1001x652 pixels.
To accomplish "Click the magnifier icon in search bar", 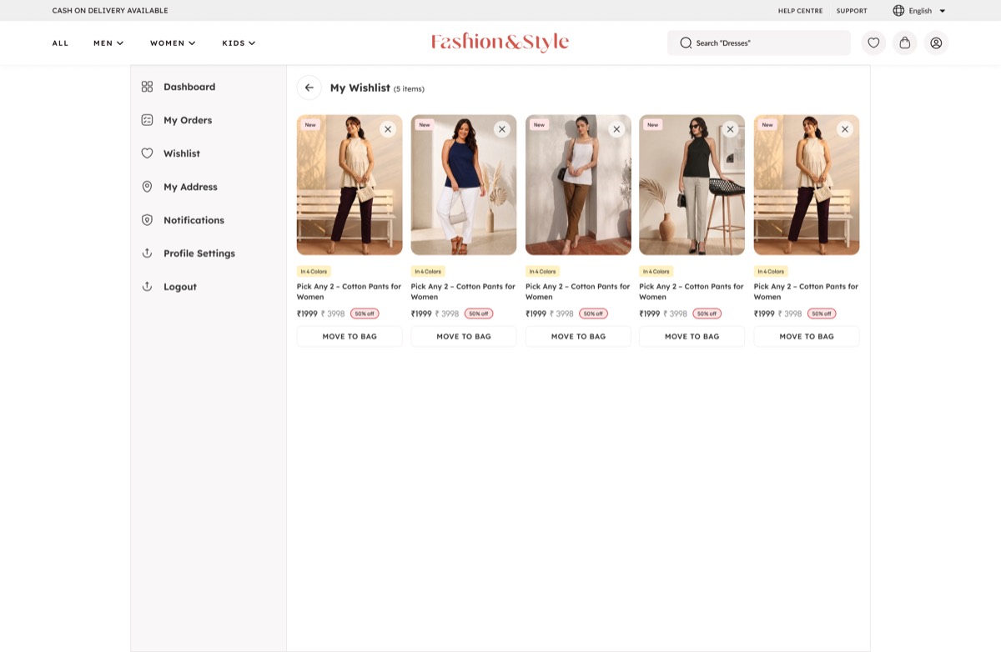I will coord(686,43).
